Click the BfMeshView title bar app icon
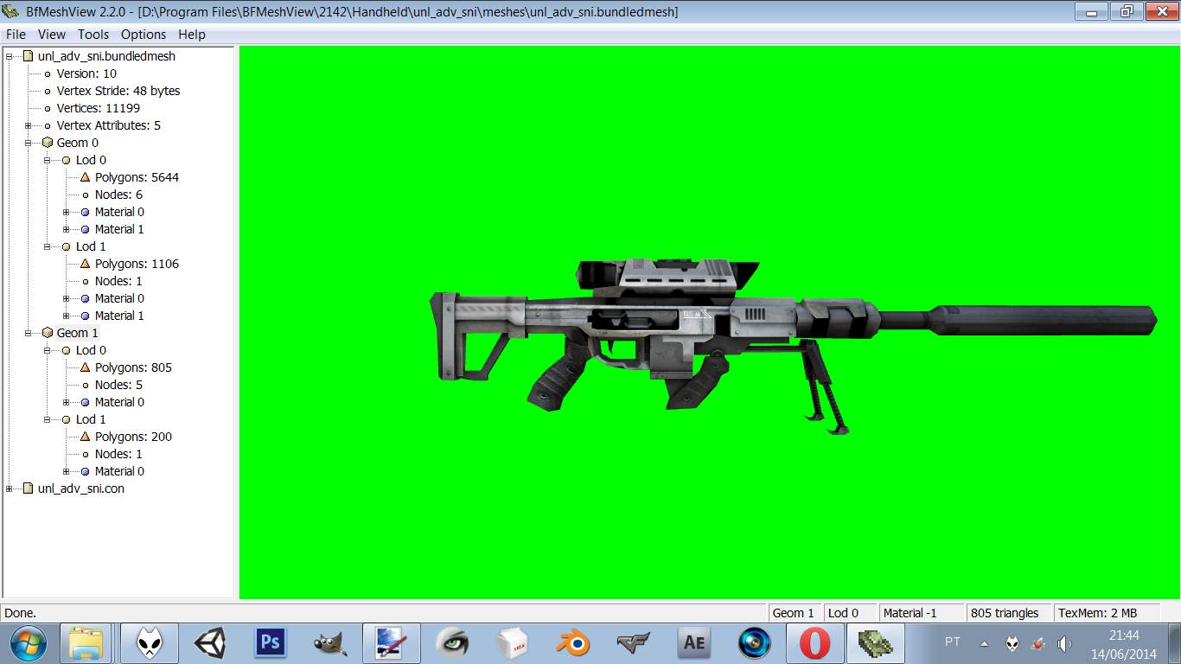Screen dimensions: 1181x664 coord(12,12)
